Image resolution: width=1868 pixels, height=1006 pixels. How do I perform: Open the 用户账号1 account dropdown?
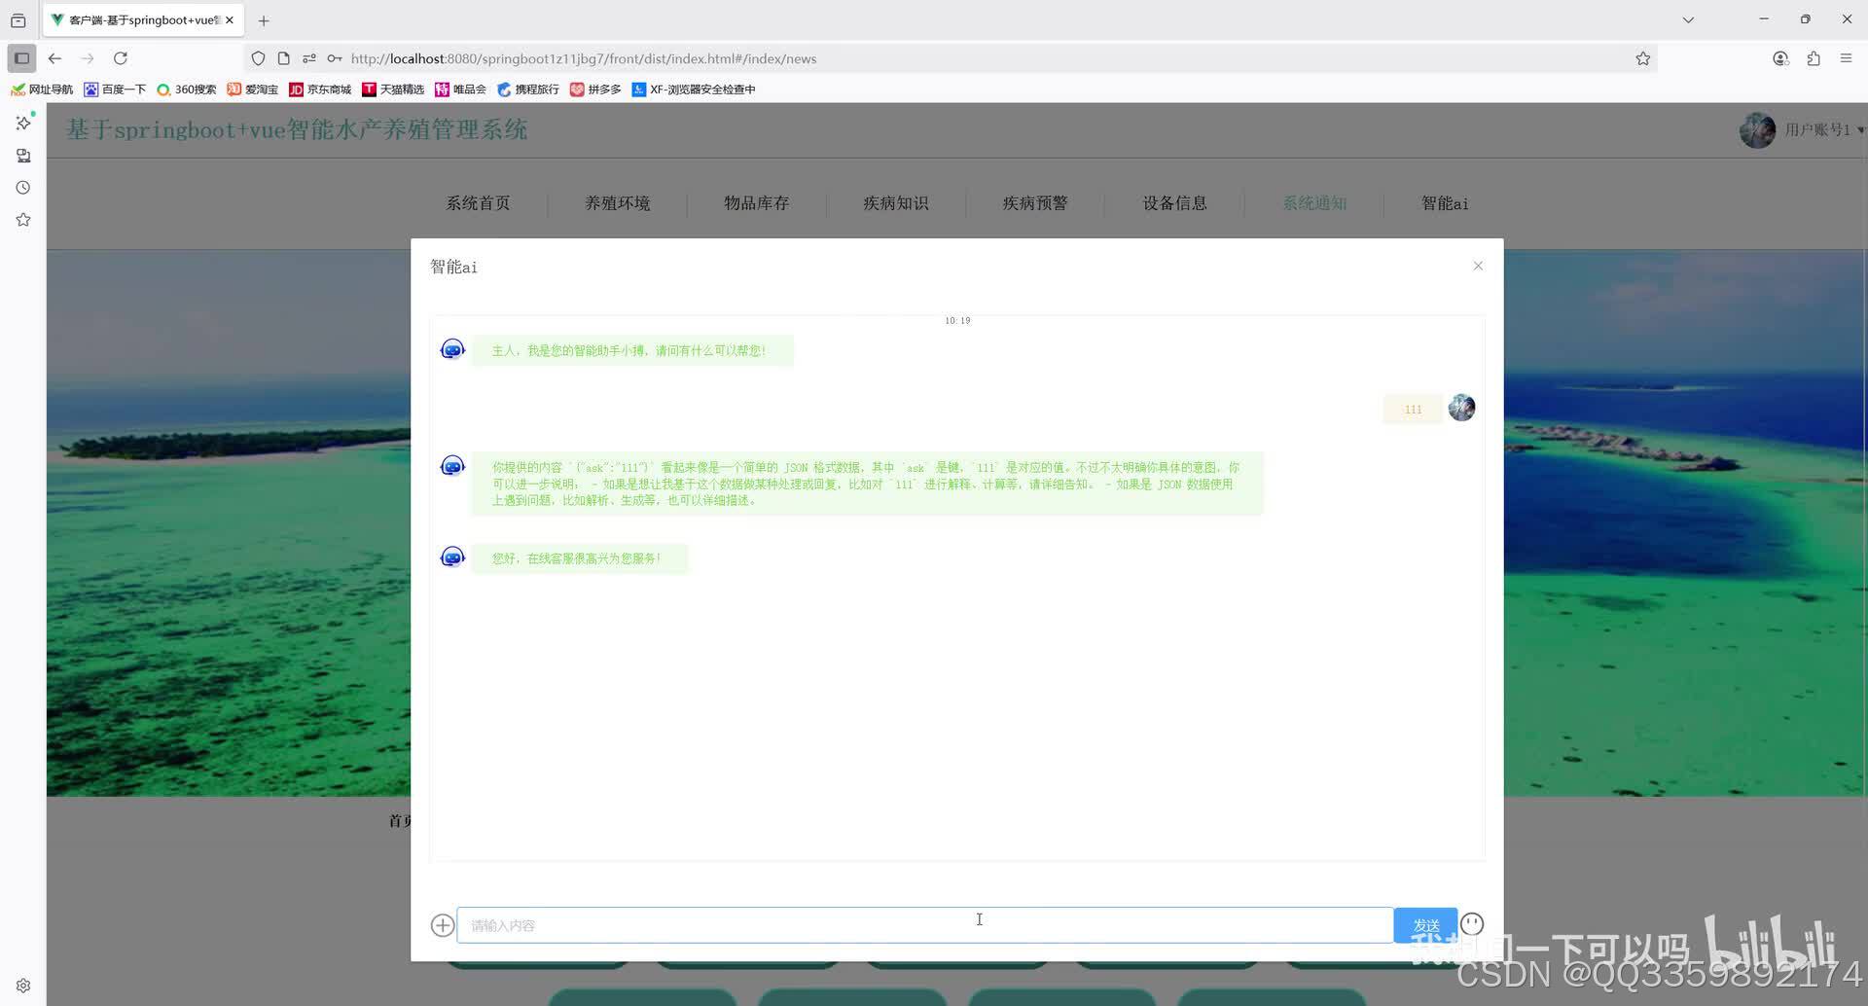click(1817, 129)
